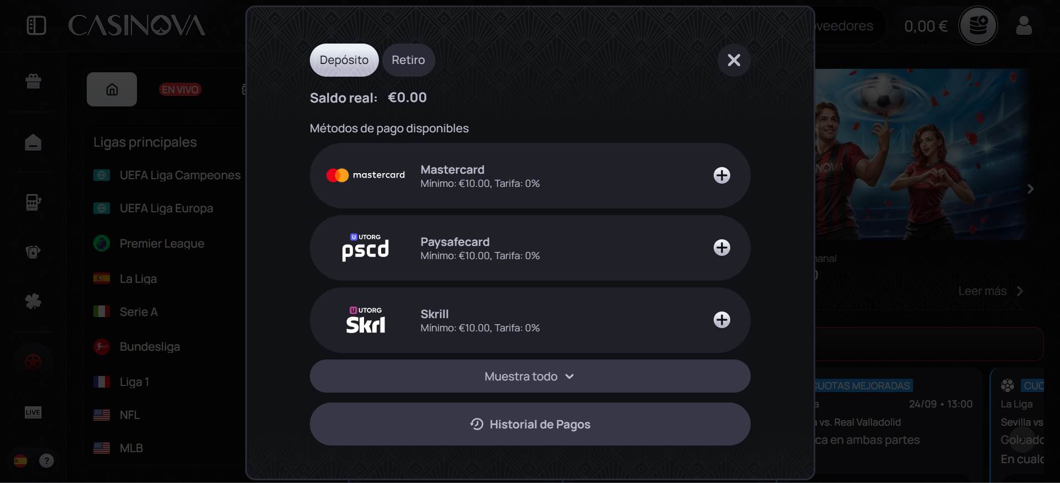This screenshot has width=1060, height=483.
Task: Open the Muestra todo dropdown
Action: [530, 376]
